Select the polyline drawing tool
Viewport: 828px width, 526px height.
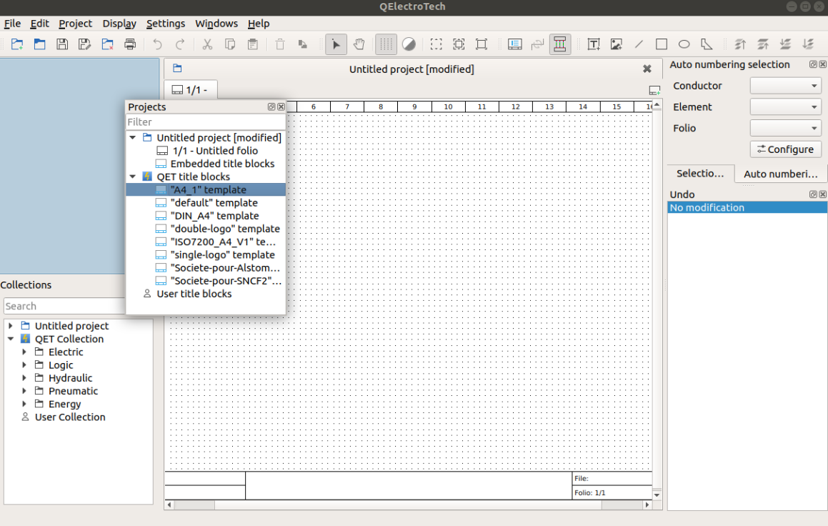(x=707, y=44)
